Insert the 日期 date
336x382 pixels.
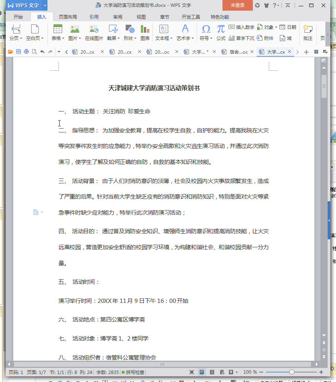pos(288,27)
